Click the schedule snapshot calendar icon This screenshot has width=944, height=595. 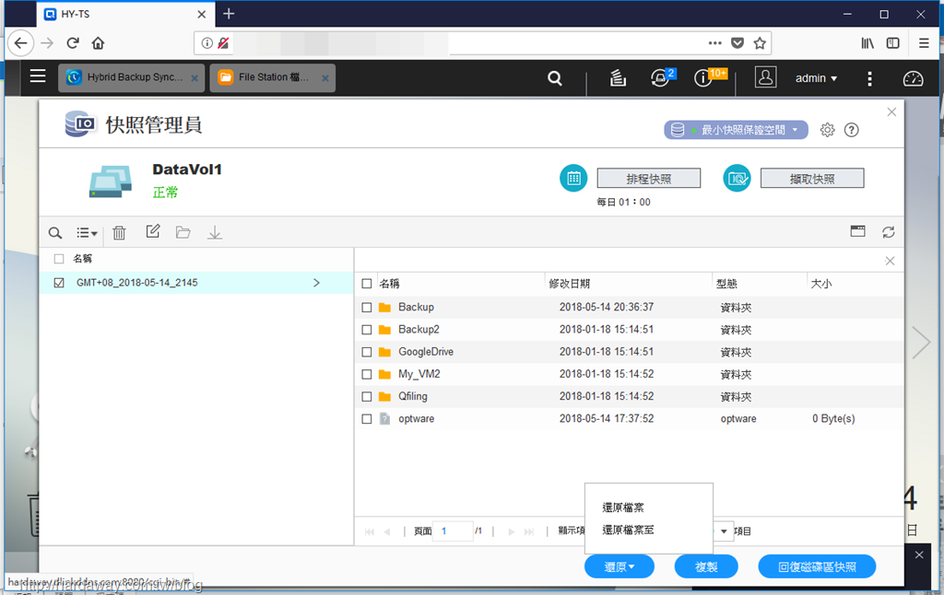[x=573, y=178]
